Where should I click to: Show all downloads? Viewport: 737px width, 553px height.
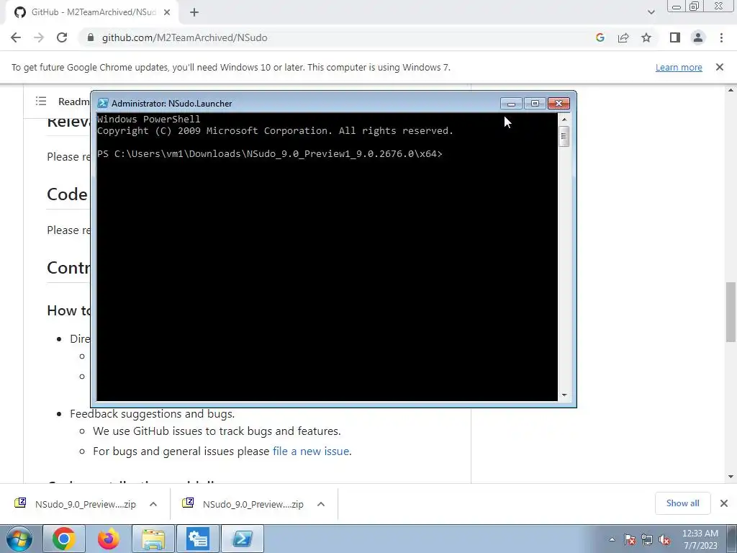point(682,503)
